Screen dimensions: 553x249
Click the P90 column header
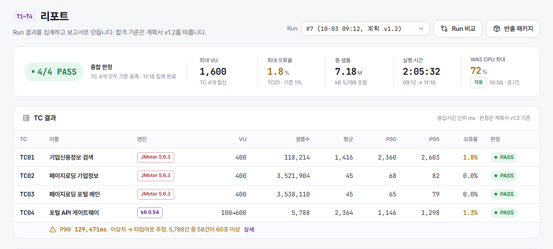(391, 139)
